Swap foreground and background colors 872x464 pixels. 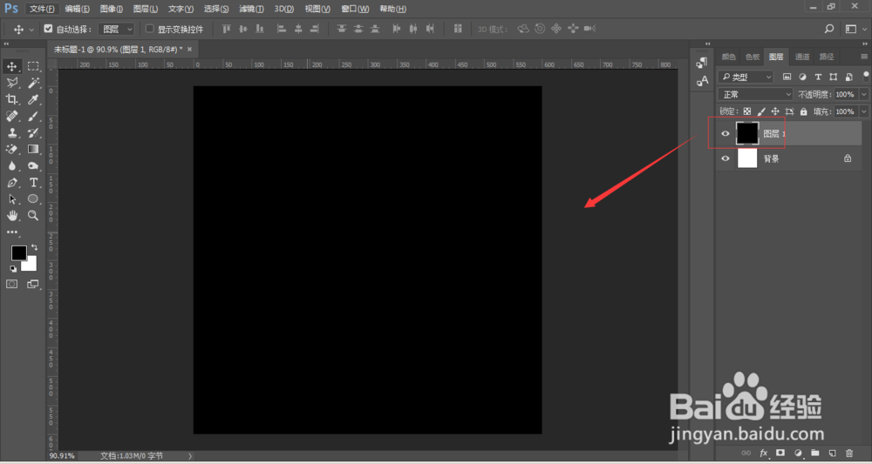pyautogui.click(x=35, y=247)
